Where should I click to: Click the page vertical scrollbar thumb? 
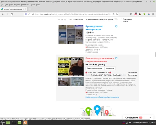[x=155, y=55]
